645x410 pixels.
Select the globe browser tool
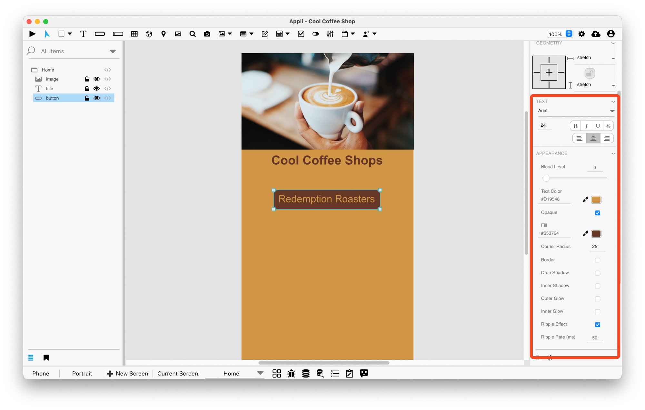point(149,34)
